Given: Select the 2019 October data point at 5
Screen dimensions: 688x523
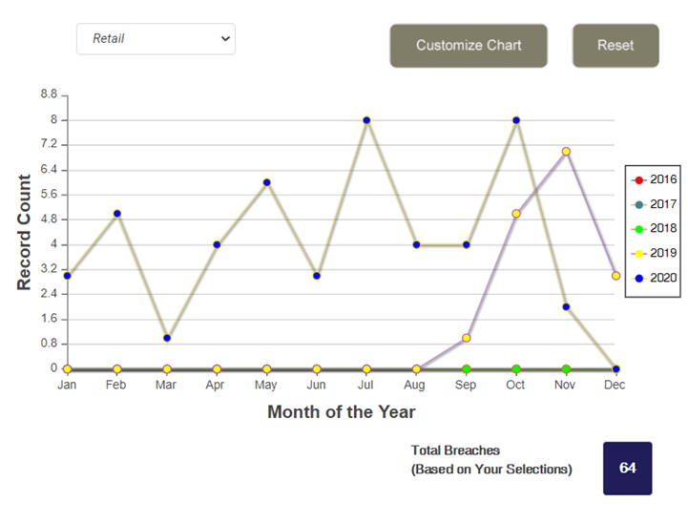Looking at the screenshot, I should click(x=516, y=214).
